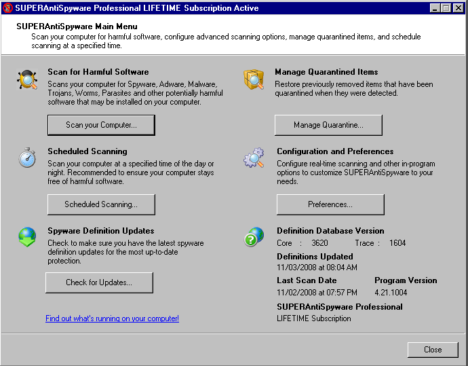The width and height of the screenshot is (468, 366).
Task: Click the gears Configuration and Preferences icon
Action: [x=254, y=158]
